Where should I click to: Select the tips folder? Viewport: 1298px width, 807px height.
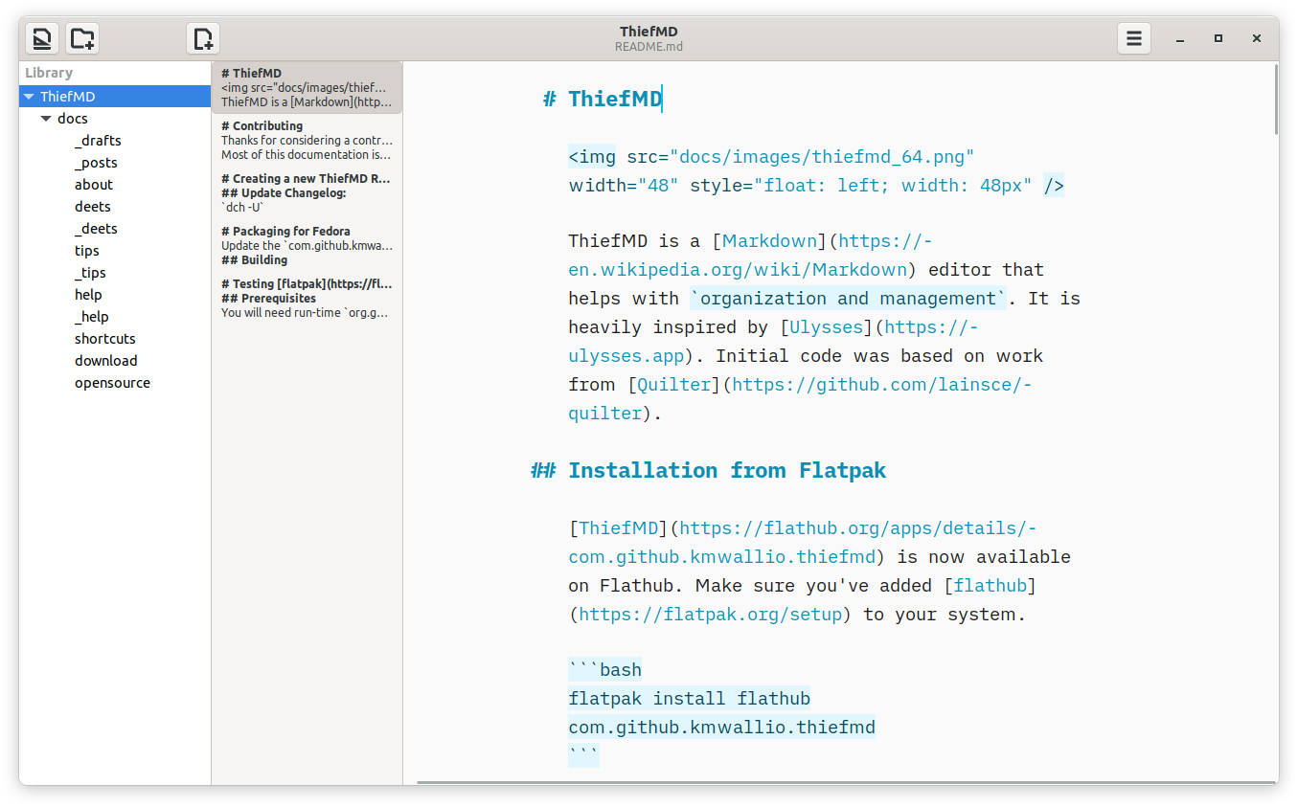coord(87,251)
